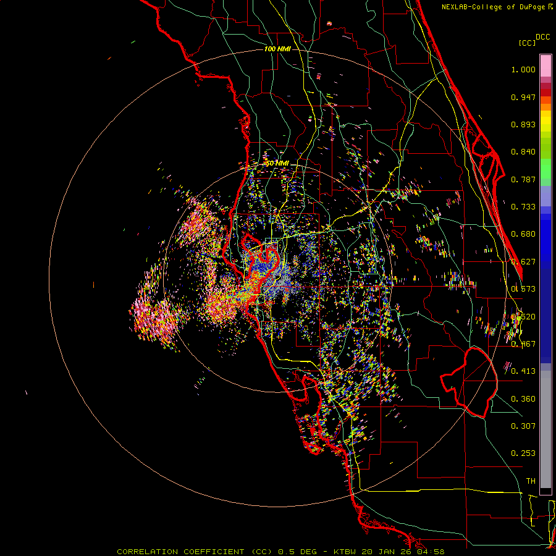
Task: Select the 0.787 legend value
Action: [x=523, y=179]
